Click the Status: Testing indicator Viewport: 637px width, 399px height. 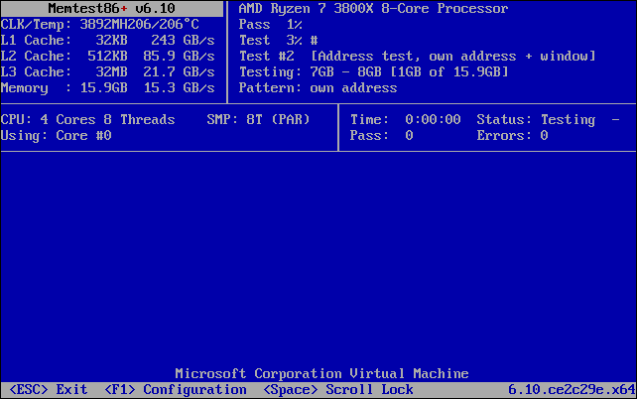(536, 119)
